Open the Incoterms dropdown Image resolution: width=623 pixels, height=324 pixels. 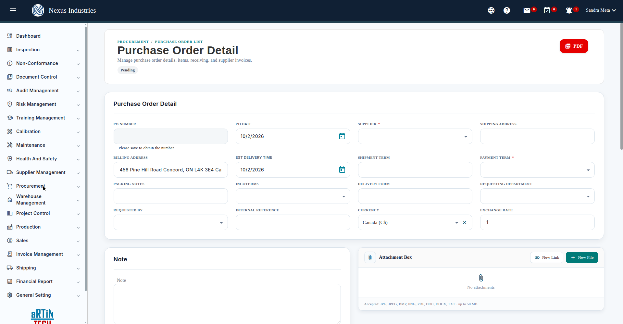293,196
